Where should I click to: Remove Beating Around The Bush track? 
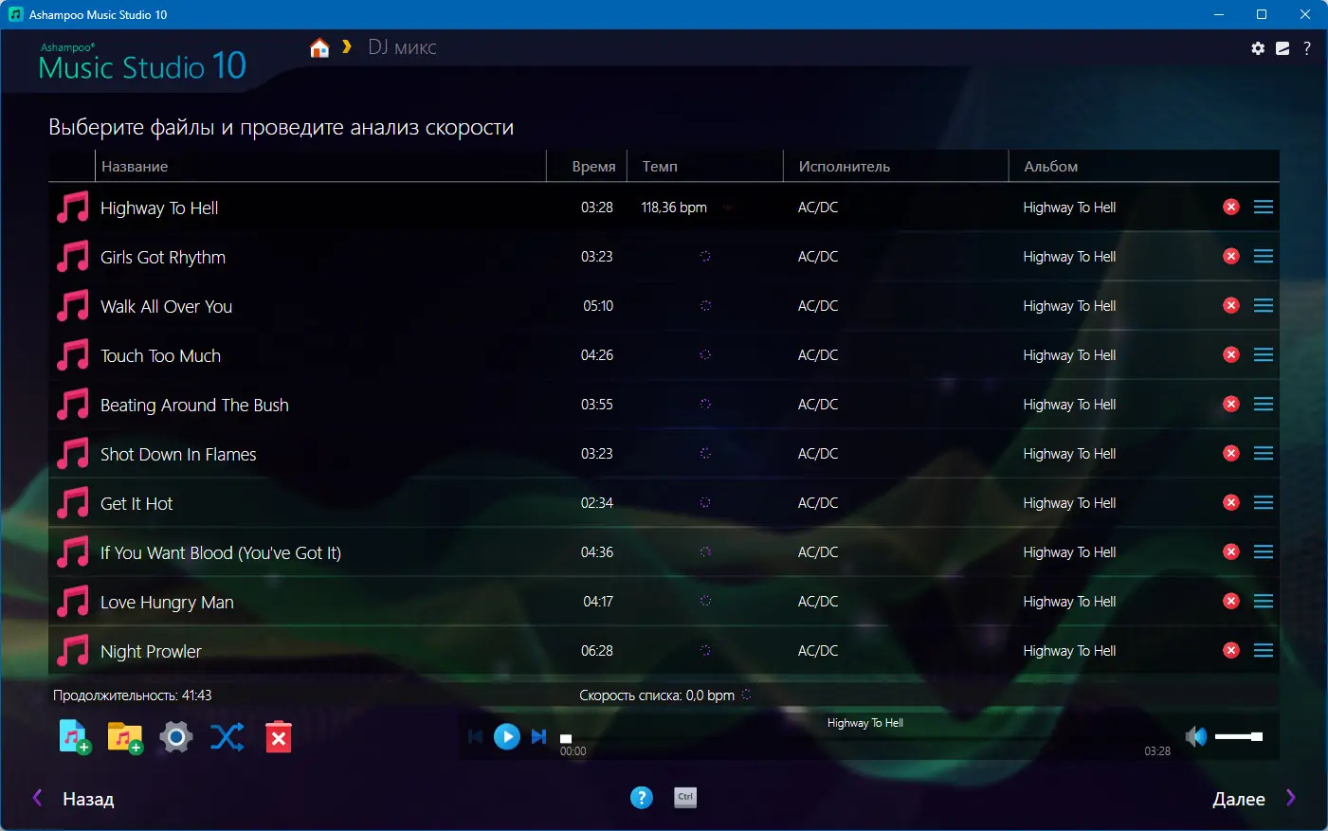[1231, 404]
